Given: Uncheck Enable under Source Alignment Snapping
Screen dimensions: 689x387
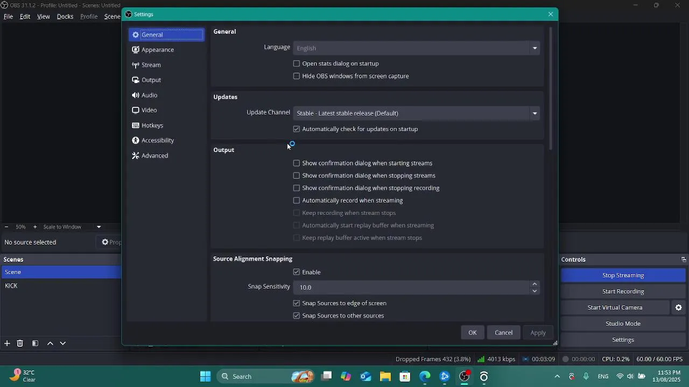Looking at the screenshot, I should [x=297, y=272].
